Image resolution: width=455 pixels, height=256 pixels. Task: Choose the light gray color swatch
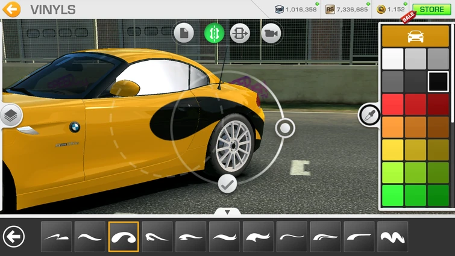click(x=415, y=59)
